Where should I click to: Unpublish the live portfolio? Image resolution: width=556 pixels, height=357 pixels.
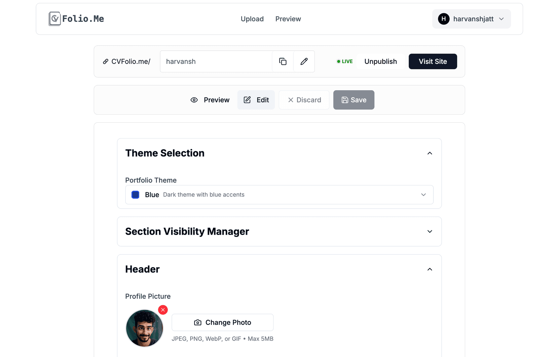pos(381,61)
